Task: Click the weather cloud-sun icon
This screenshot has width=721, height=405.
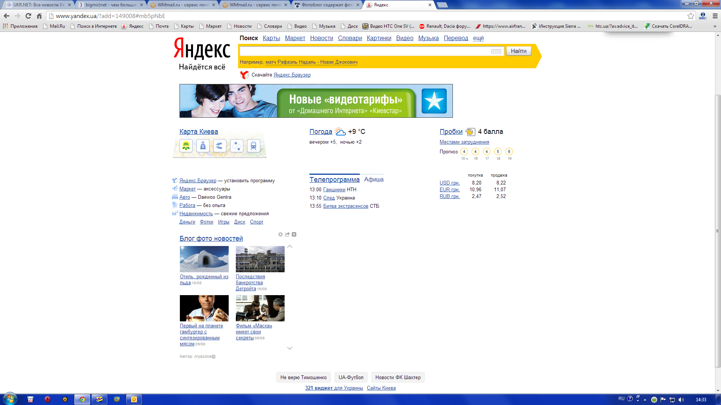Action: click(340, 131)
